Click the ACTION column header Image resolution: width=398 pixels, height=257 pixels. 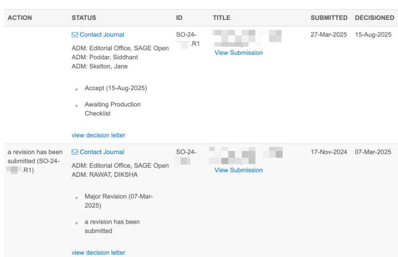click(x=20, y=18)
